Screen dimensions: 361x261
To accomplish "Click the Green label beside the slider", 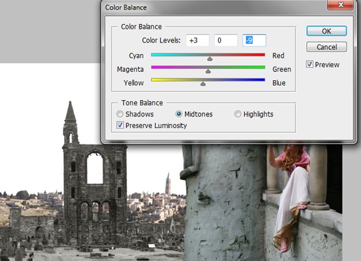I will [x=282, y=69].
